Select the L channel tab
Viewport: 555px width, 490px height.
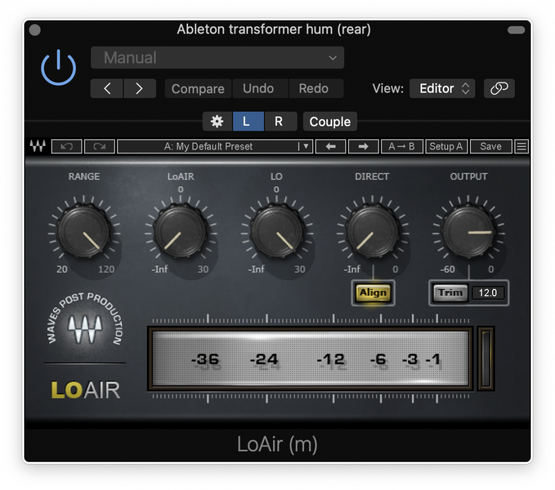coord(248,121)
